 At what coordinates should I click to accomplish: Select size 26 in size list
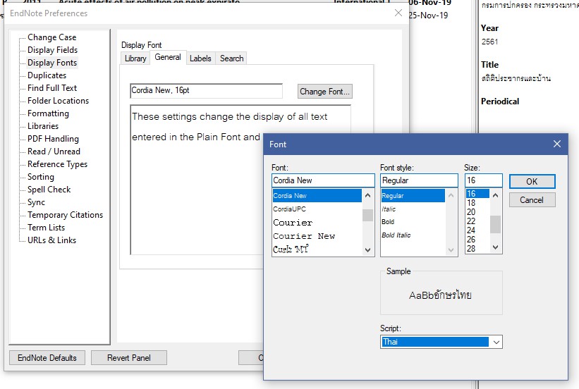(477, 239)
